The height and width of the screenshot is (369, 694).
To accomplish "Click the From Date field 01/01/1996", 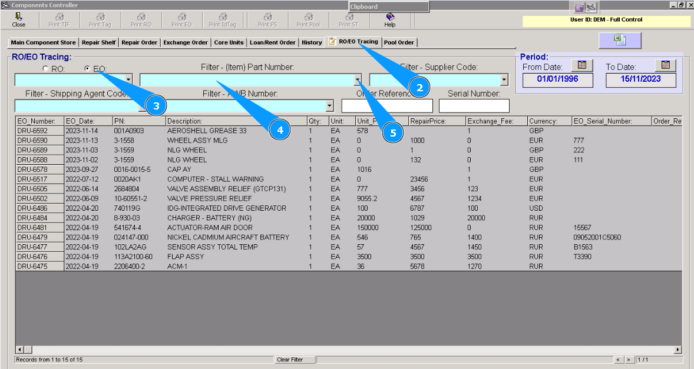I will (x=558, y=80).
